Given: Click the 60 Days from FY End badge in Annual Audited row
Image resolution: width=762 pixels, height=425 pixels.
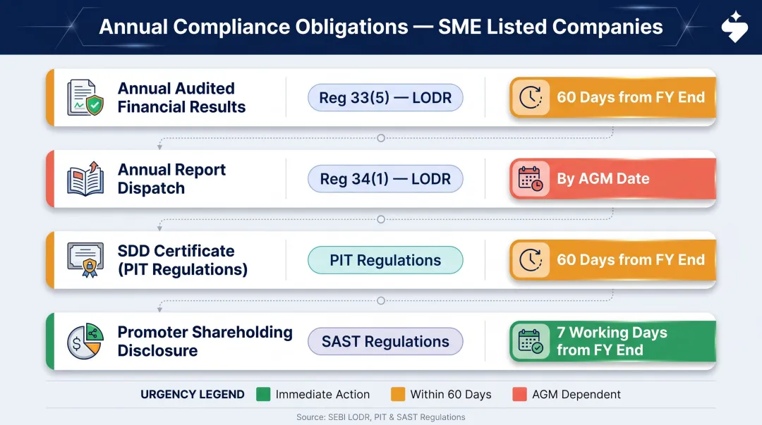Looking at the screenshot, I should [613, 97].
